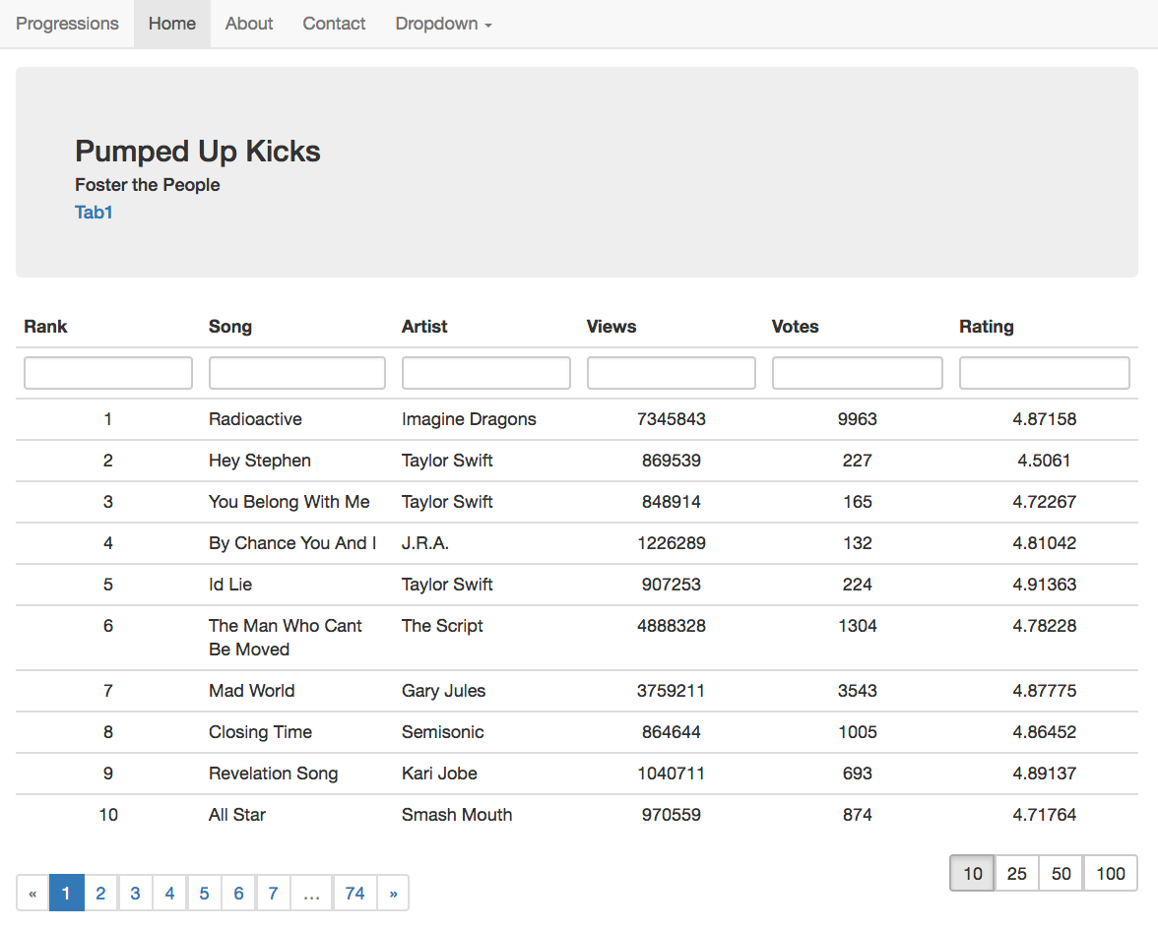Go to previous page with « arrow
This screenshot has width=1158, height=929.
(x=32, y=893)
